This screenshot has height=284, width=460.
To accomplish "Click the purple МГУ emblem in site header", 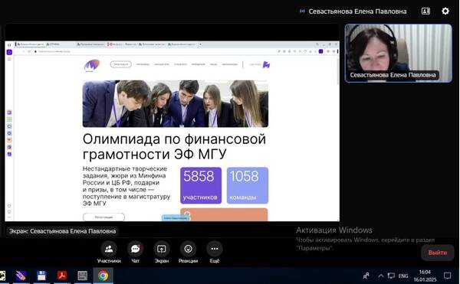I will click(x=266, y=64).
